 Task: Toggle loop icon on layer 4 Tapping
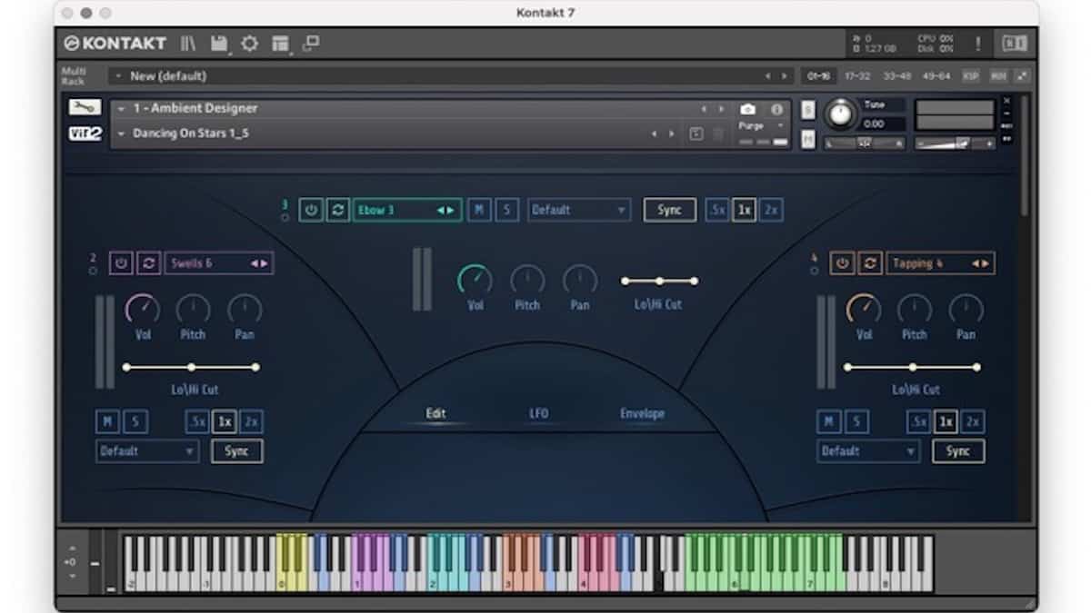click(870, 263)
